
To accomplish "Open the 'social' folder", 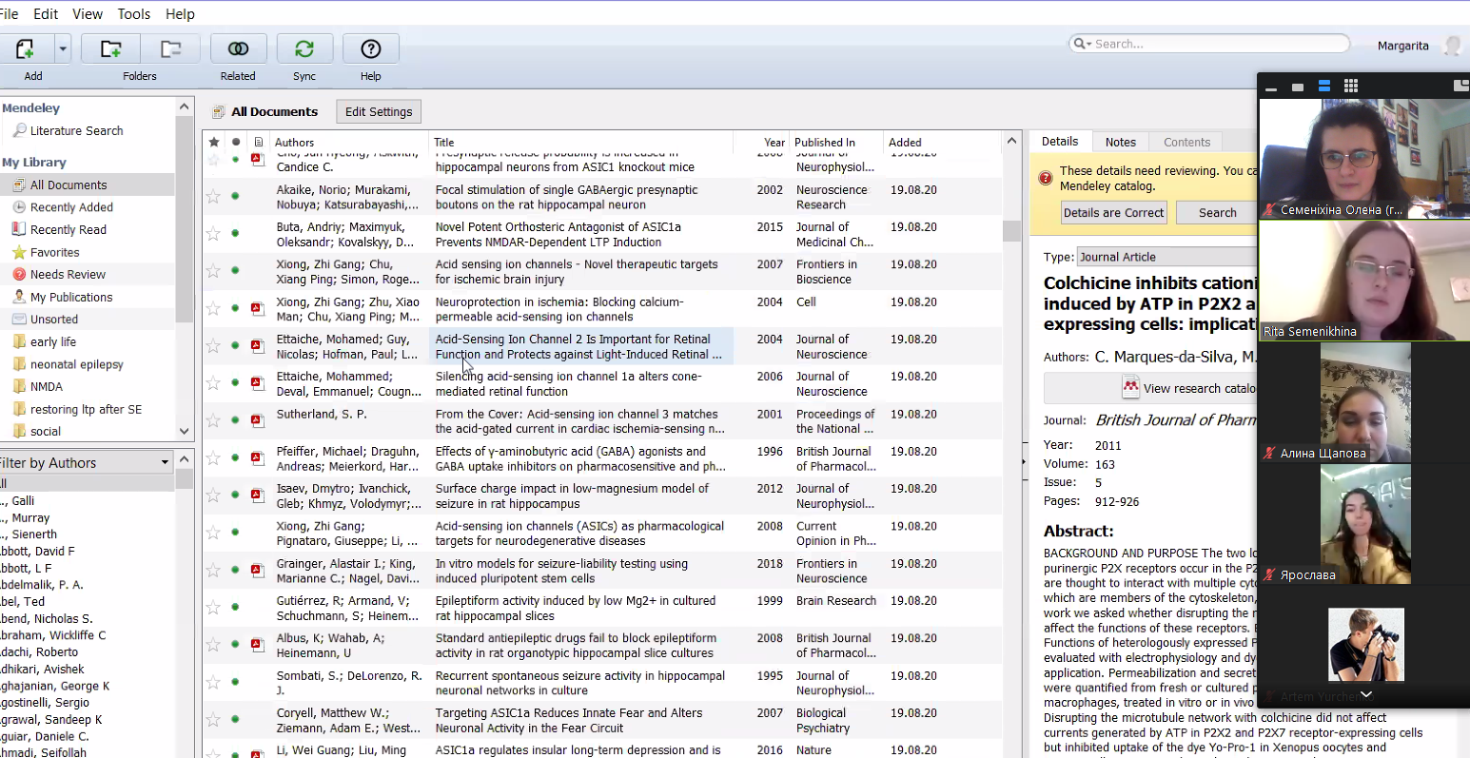I will (x=46, y=432).
